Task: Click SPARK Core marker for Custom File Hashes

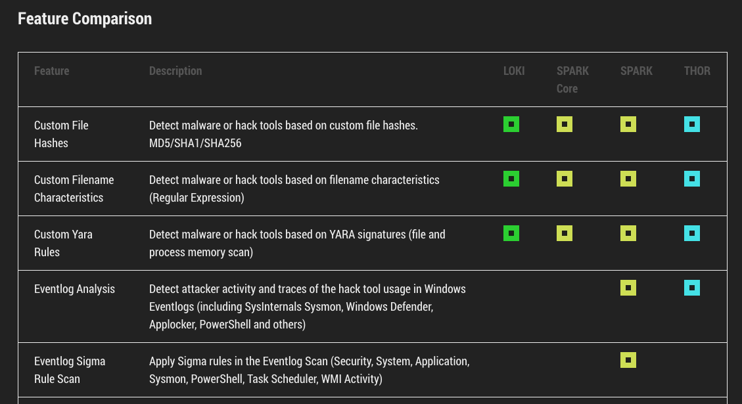Action: point(565,124)
